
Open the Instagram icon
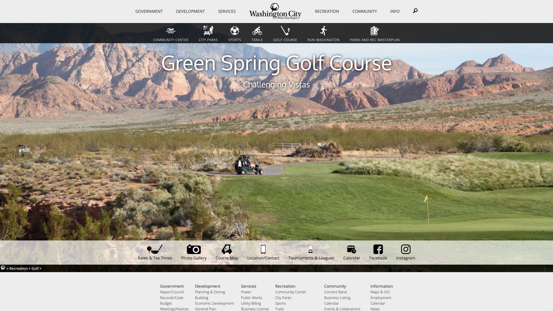coord(406,249)
